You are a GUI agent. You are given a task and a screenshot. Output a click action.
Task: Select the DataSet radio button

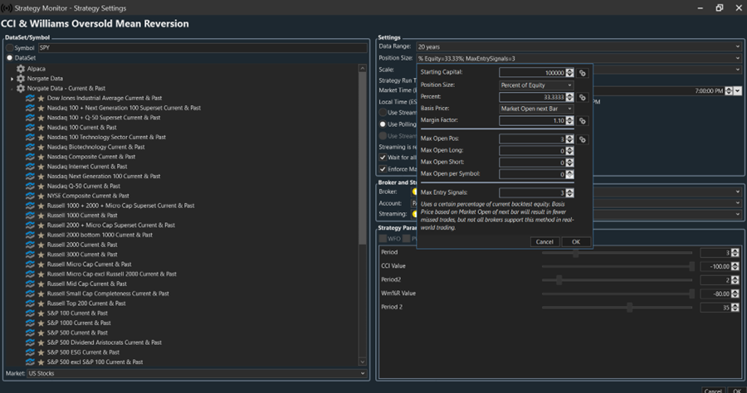[x=10, y=58]
